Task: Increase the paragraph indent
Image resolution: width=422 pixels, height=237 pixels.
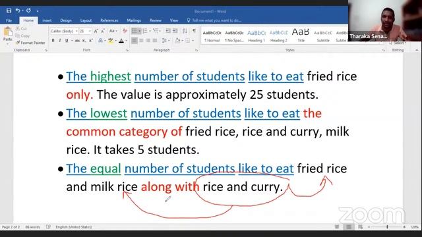Action: (x=175, y=31)
